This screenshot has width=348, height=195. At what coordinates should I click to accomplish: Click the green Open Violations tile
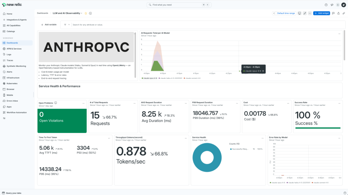62,121
